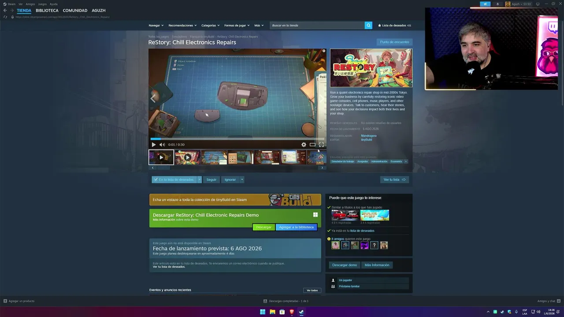Open the volume tray icon
This screenshot has height=317, width=564.
point(539,312)
